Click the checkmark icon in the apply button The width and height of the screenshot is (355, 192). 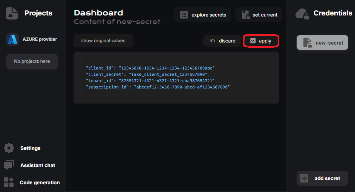[x=253, y=41]
